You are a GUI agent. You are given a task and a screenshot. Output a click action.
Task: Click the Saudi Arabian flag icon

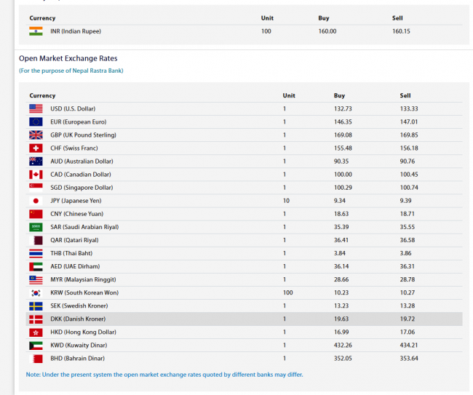(36, 227)
